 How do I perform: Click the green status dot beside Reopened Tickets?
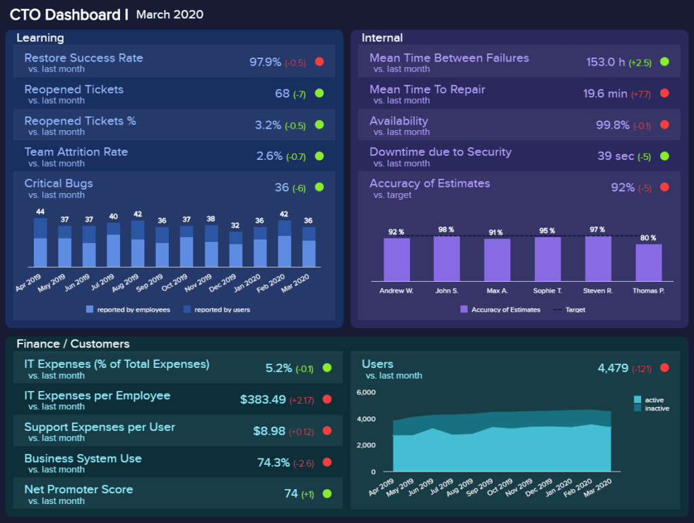[319, 93]
